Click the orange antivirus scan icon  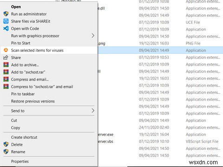[6, 50]
